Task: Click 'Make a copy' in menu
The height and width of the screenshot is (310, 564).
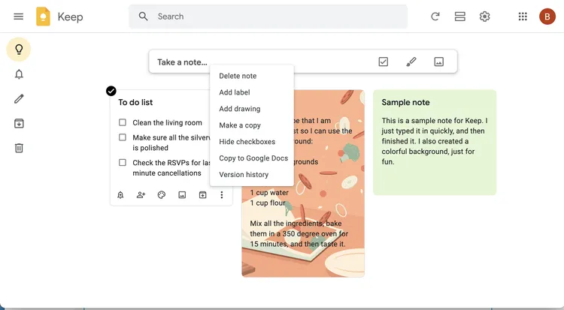Action: pos(240,125)
